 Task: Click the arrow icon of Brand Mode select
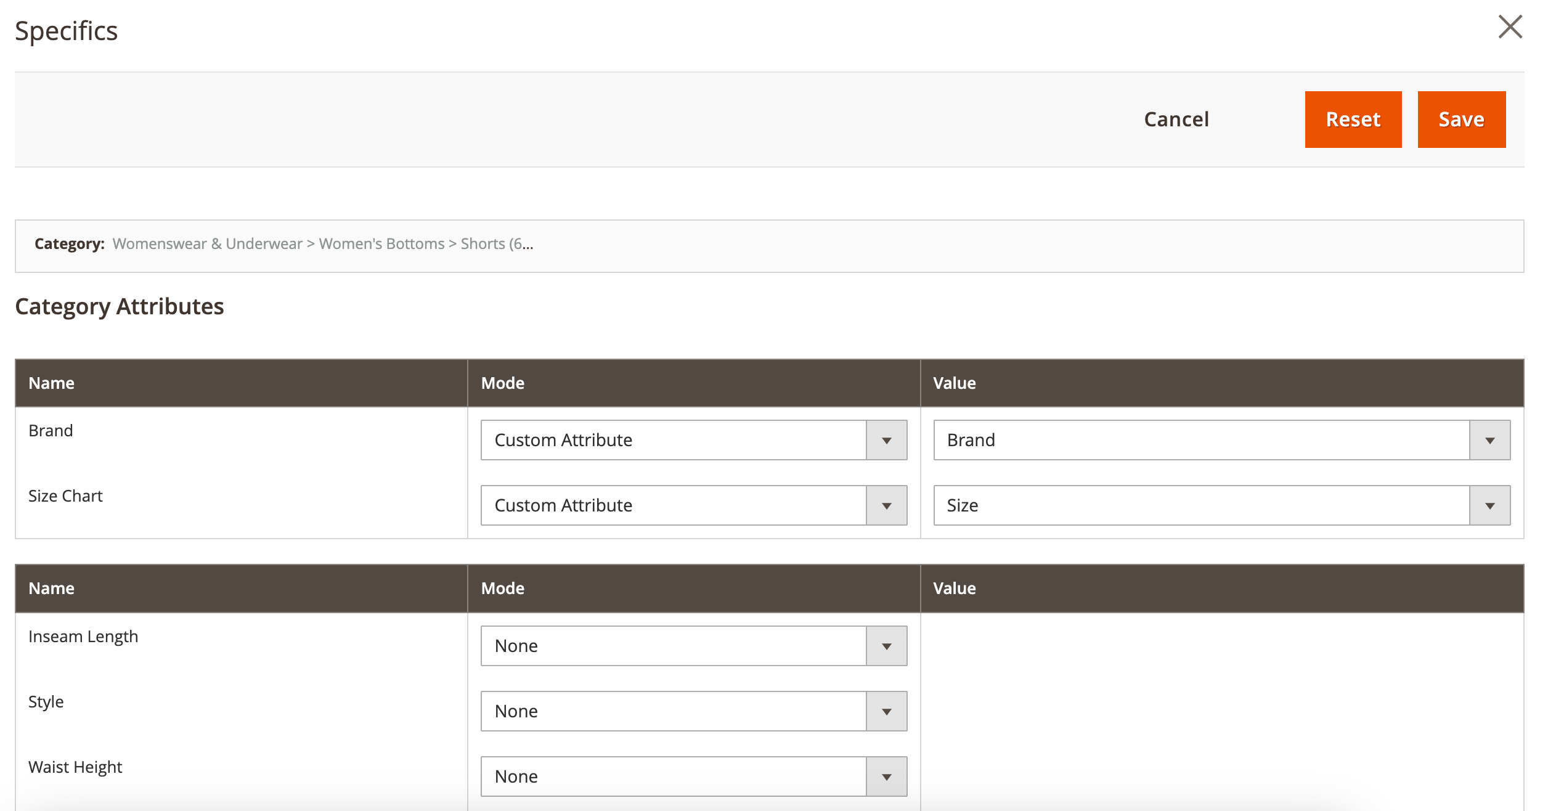click(886, 441)
